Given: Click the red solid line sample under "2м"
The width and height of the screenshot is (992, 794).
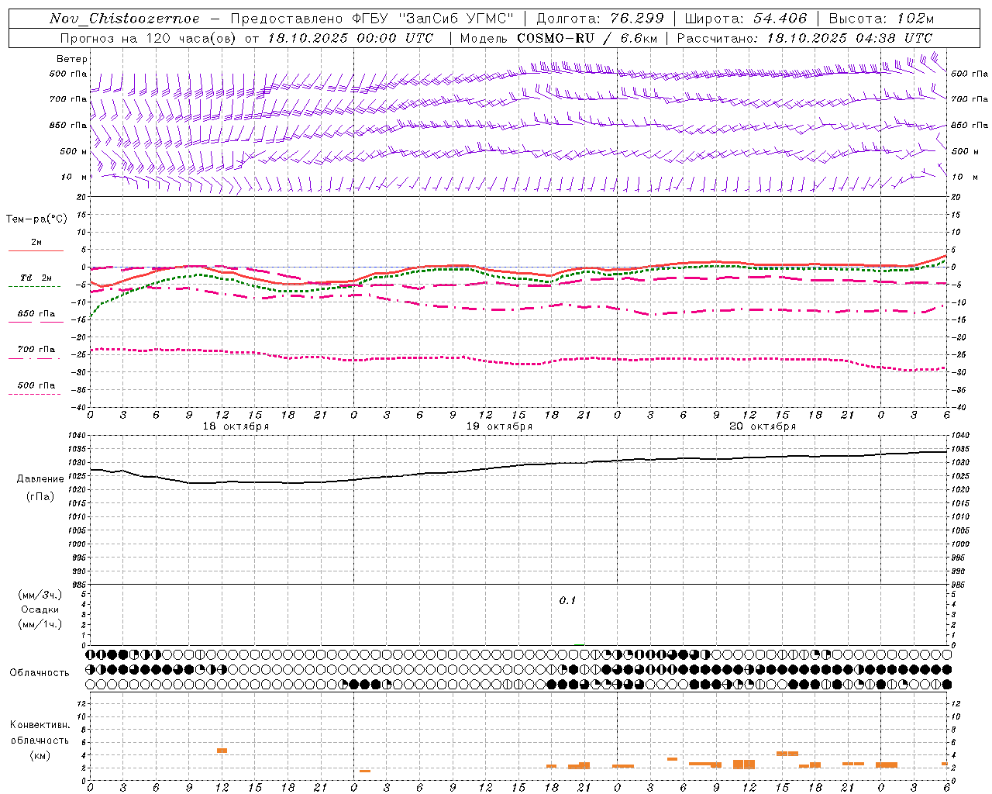Looking at the screenshot, I should pos(36,250).
